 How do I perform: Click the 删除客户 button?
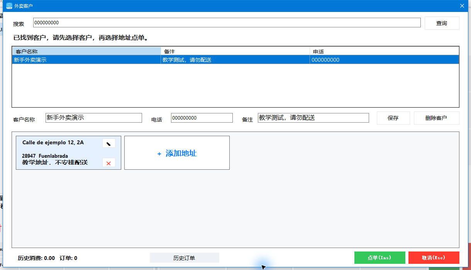436,118
